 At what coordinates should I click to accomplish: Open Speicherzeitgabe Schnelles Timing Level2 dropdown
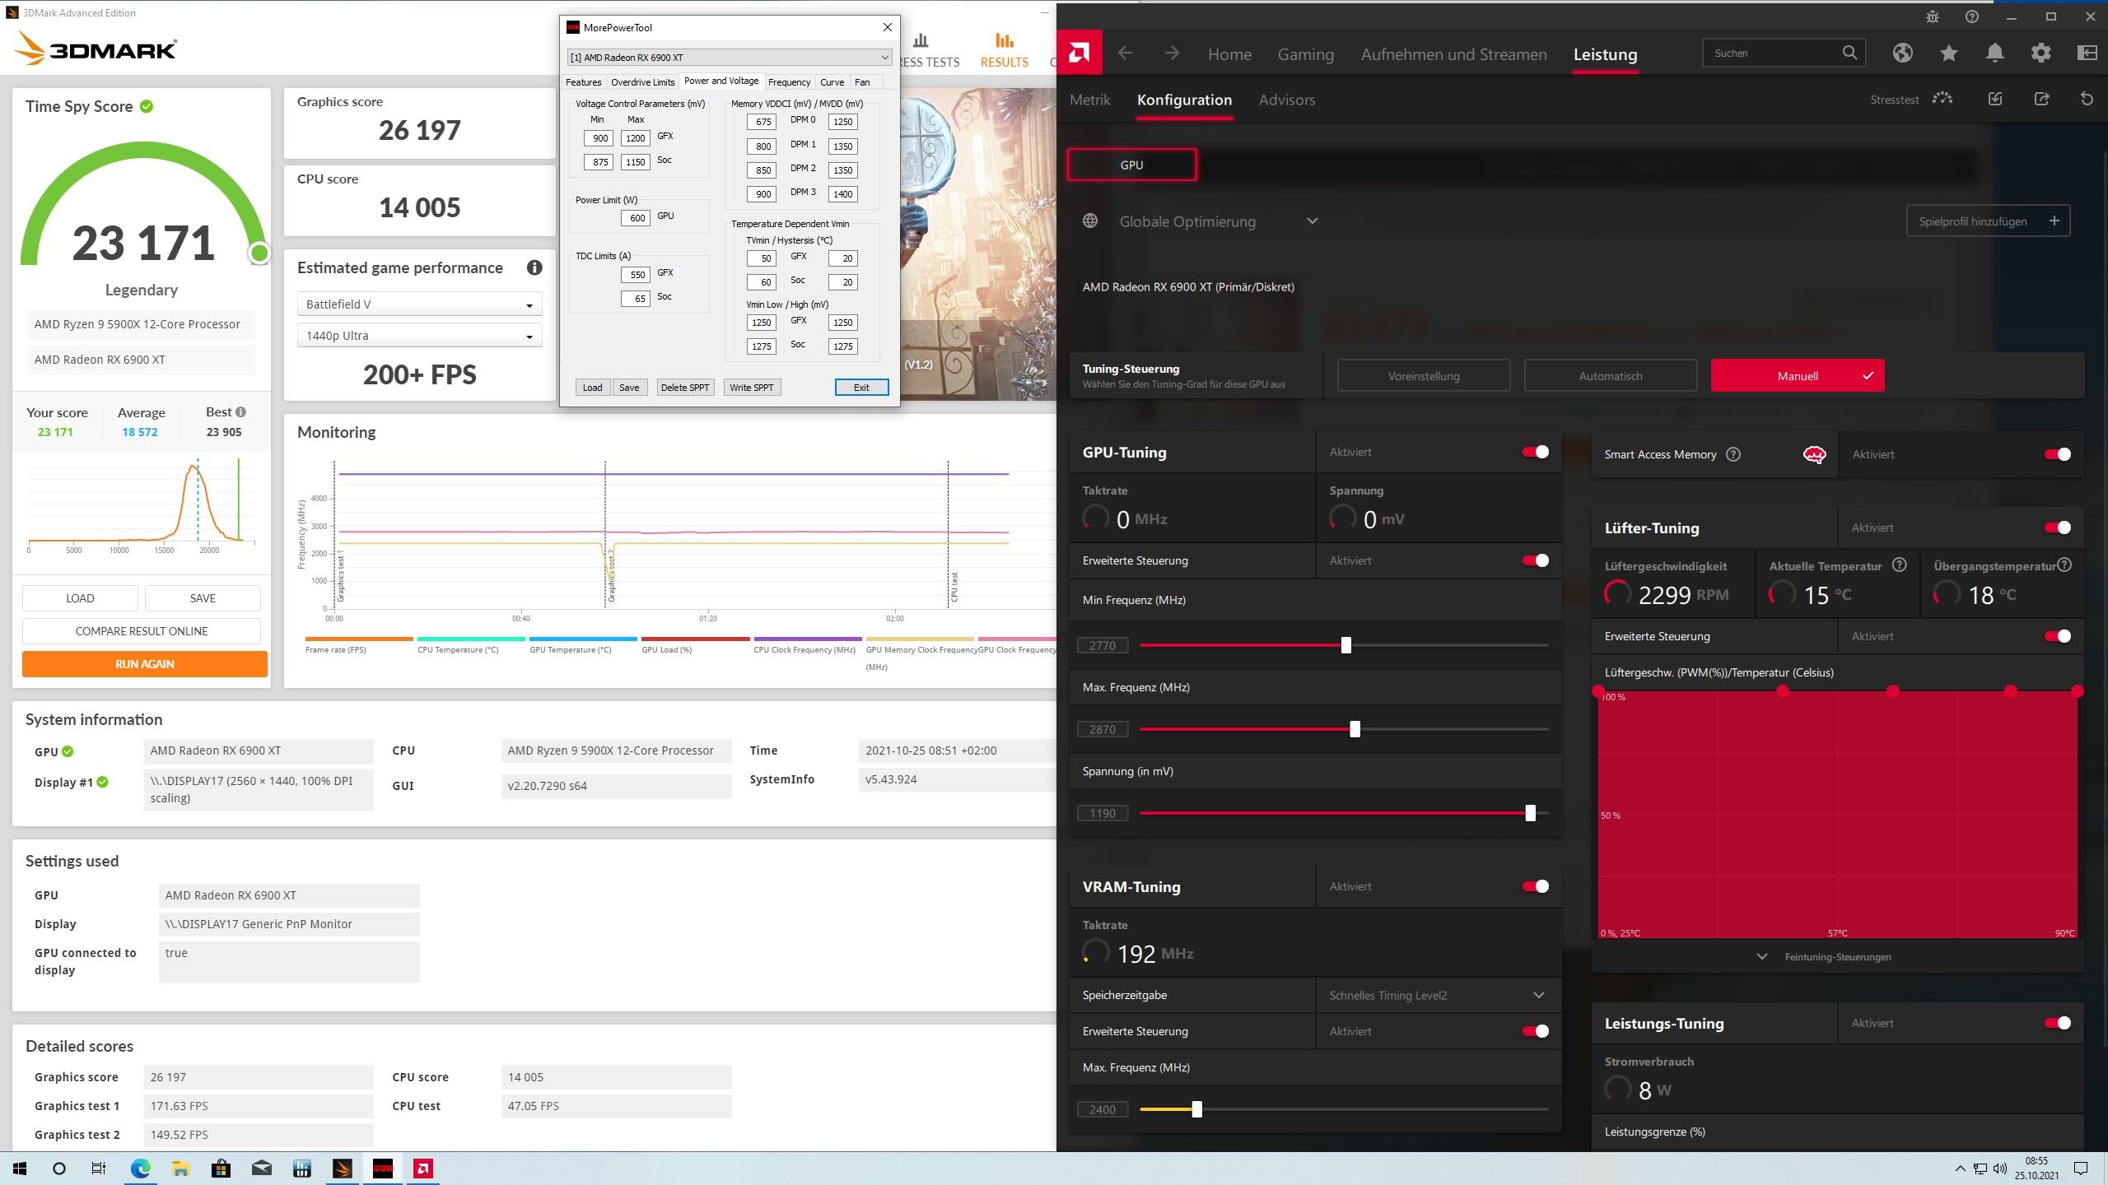click(1438, 995)
